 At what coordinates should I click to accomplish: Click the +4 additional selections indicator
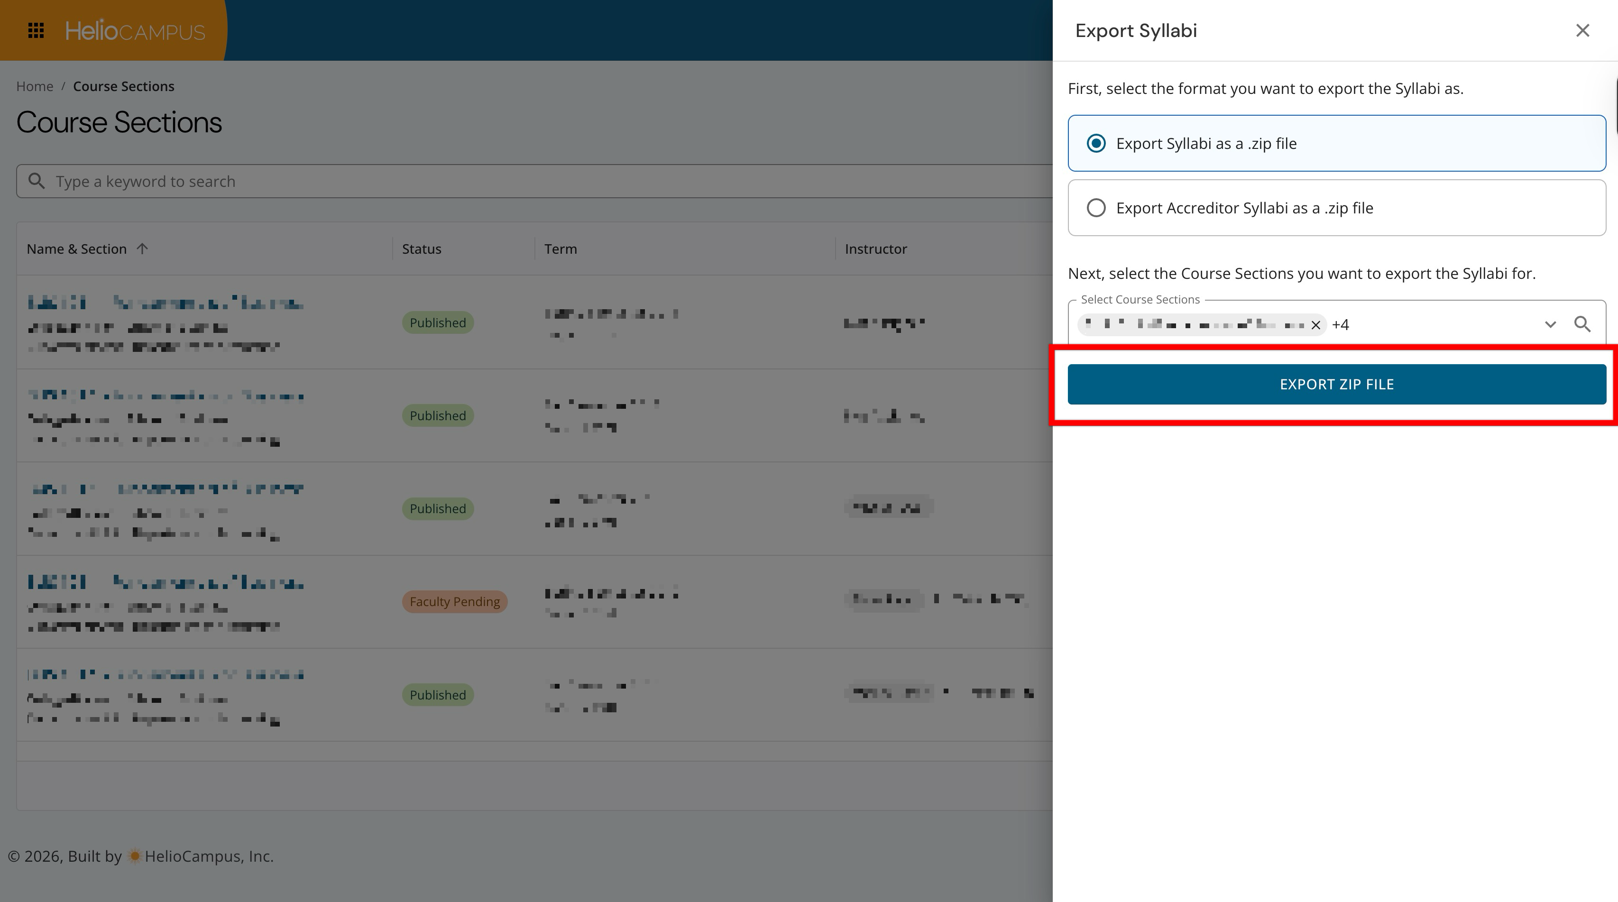[x=1341, y=325]
